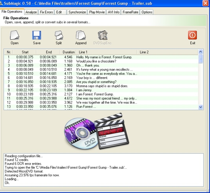Open the Analyze tab
The width and height of the screenshot is (210, 193).
tap(31, 12)
